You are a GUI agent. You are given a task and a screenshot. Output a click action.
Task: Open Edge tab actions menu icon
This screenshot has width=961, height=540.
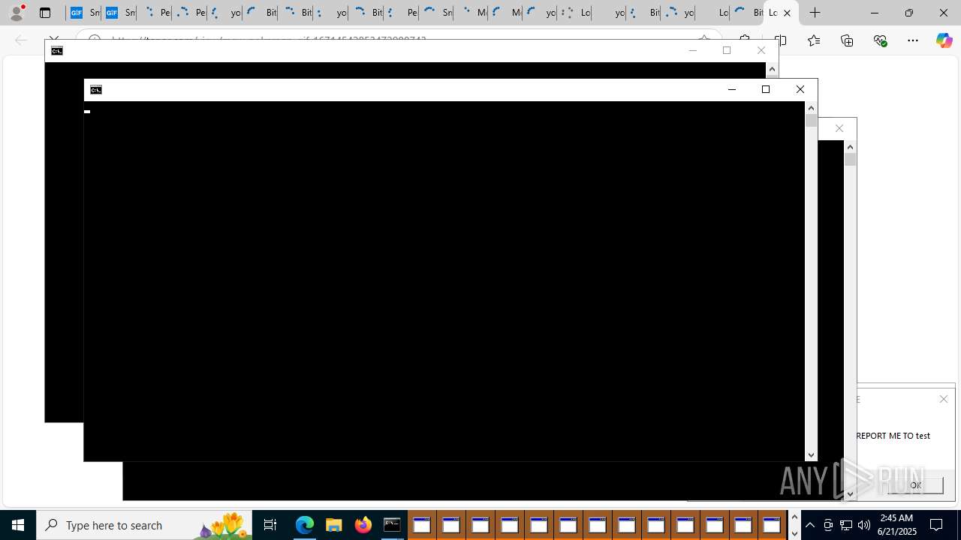pos(45,13)
